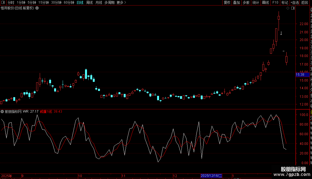The image size is (312, 179).
Task: Click the diamond icon above the chart
Action: [288, 8]
